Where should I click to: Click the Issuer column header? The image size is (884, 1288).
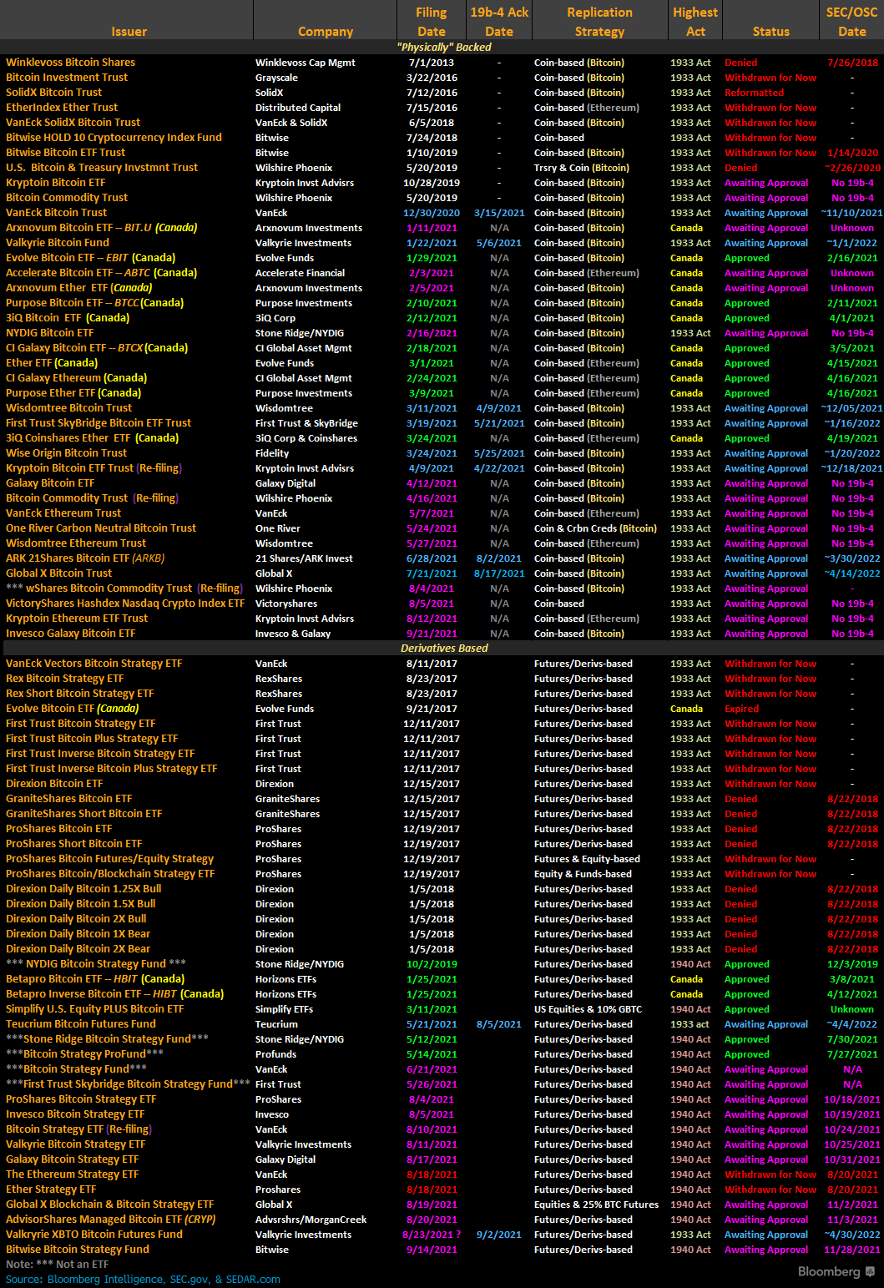coord(129,31)
